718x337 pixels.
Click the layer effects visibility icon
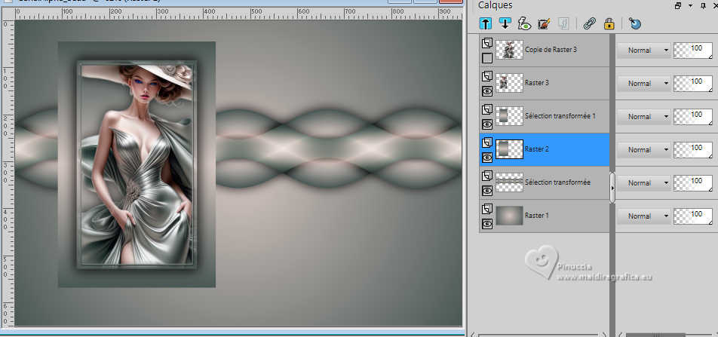524,23
